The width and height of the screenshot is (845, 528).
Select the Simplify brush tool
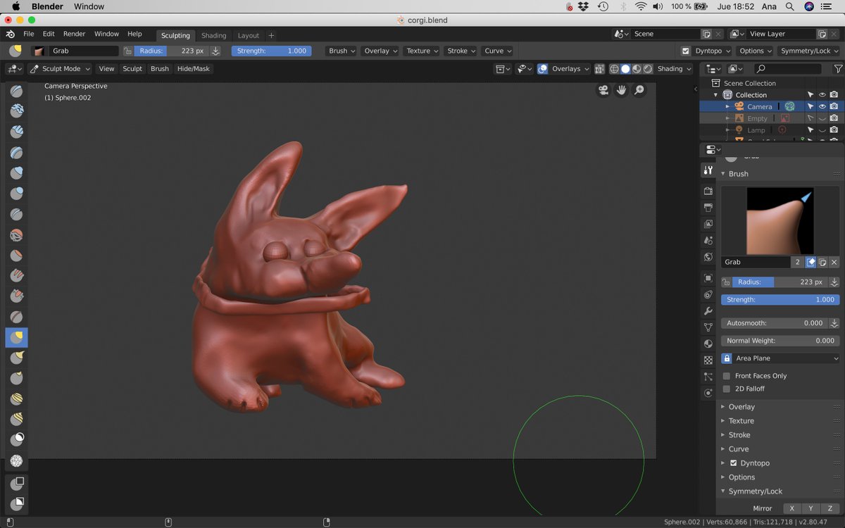[16, 461]
